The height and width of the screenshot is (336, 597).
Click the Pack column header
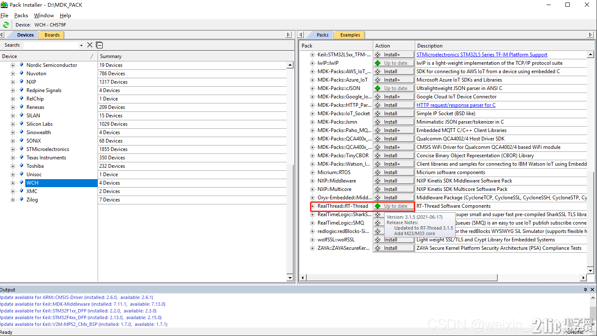(336, 45)
